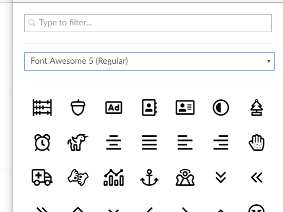Choose the align right icon

coord(221,143)
